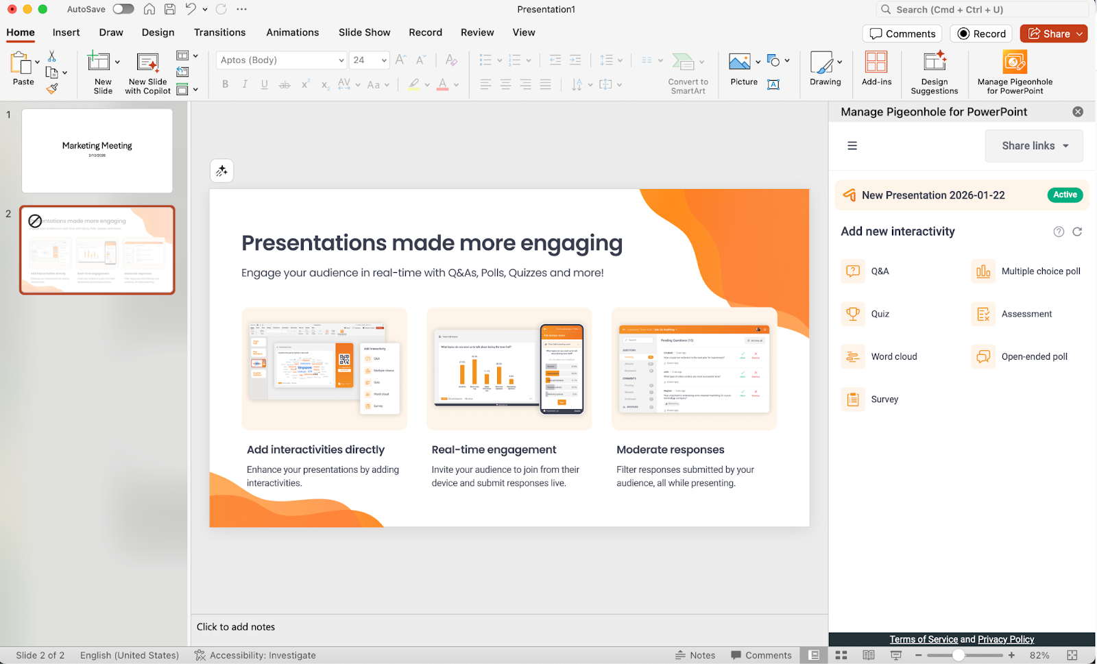Open Manage Pigeonhole for PowerPoint add-in
Image resolution: width=1097 pixels, height=664 pixels.
[x=1014, y=63]
